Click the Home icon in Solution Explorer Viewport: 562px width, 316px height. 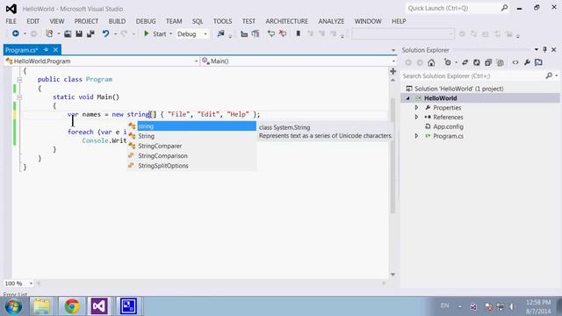pos(431,62)
